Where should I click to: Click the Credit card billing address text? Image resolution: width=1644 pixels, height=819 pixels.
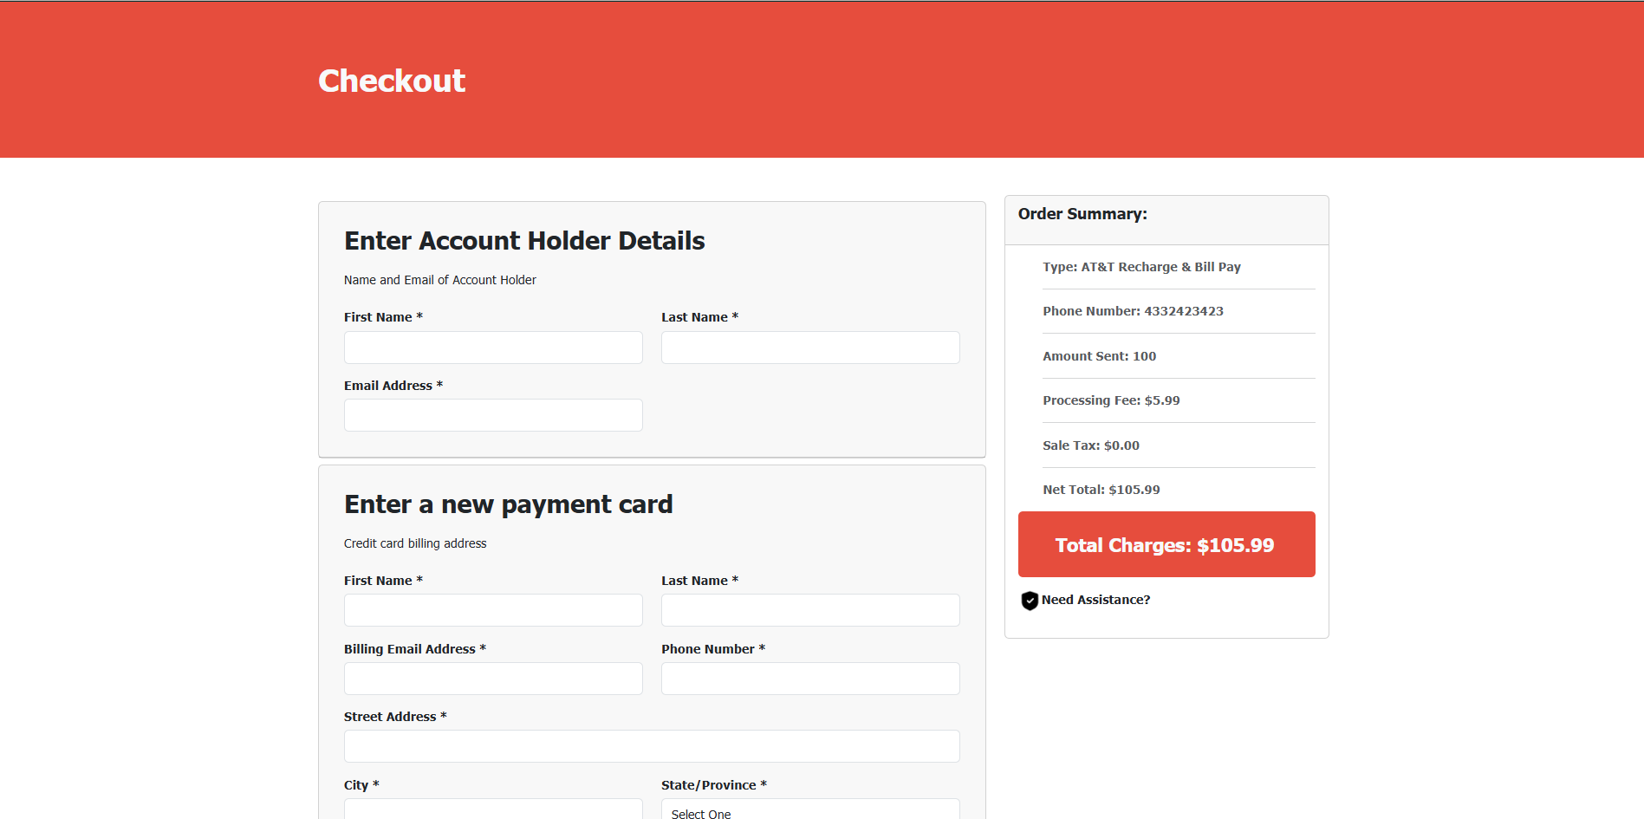click(415, 543)
